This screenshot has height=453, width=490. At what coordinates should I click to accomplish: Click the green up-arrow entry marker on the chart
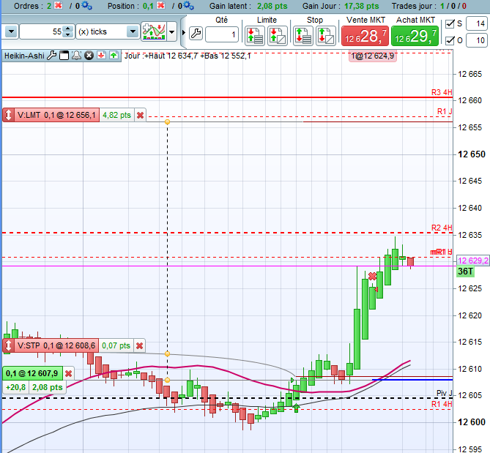[x=296, y=407]
